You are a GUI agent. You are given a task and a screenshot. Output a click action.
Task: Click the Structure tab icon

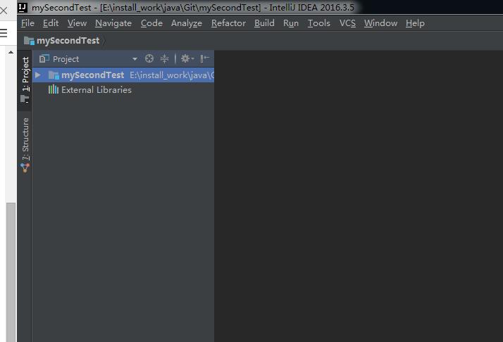pyautogui.click(x=25, y=167)
